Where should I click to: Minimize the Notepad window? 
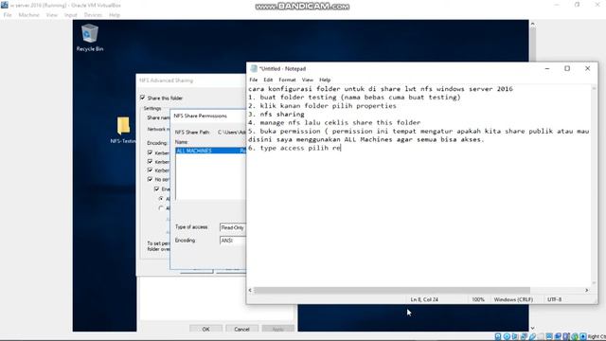(x=547, y=68)
